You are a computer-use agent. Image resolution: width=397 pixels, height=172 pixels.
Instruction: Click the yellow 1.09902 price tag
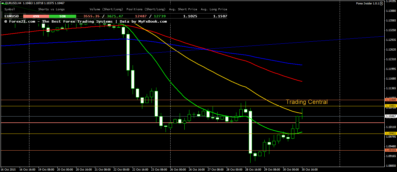click(x=391, y=133)
